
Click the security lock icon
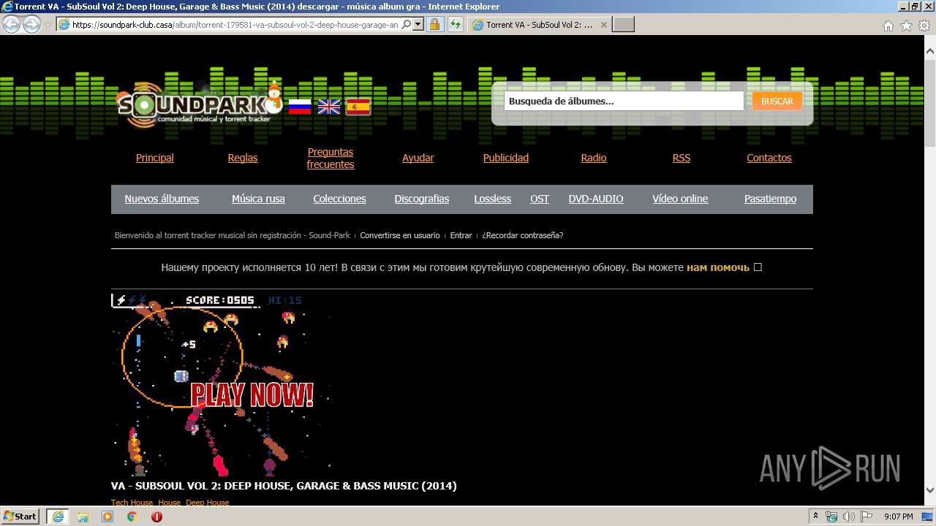point(434,25)
